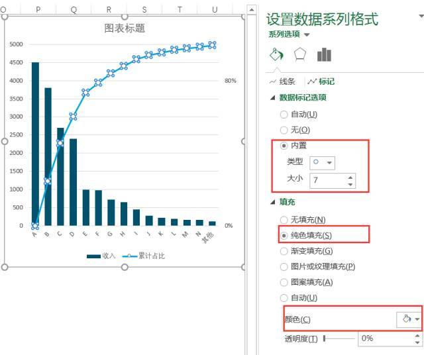Screen dimensions: 424x355
Task: Click 累计占比 legend entry
Action: 143,256
